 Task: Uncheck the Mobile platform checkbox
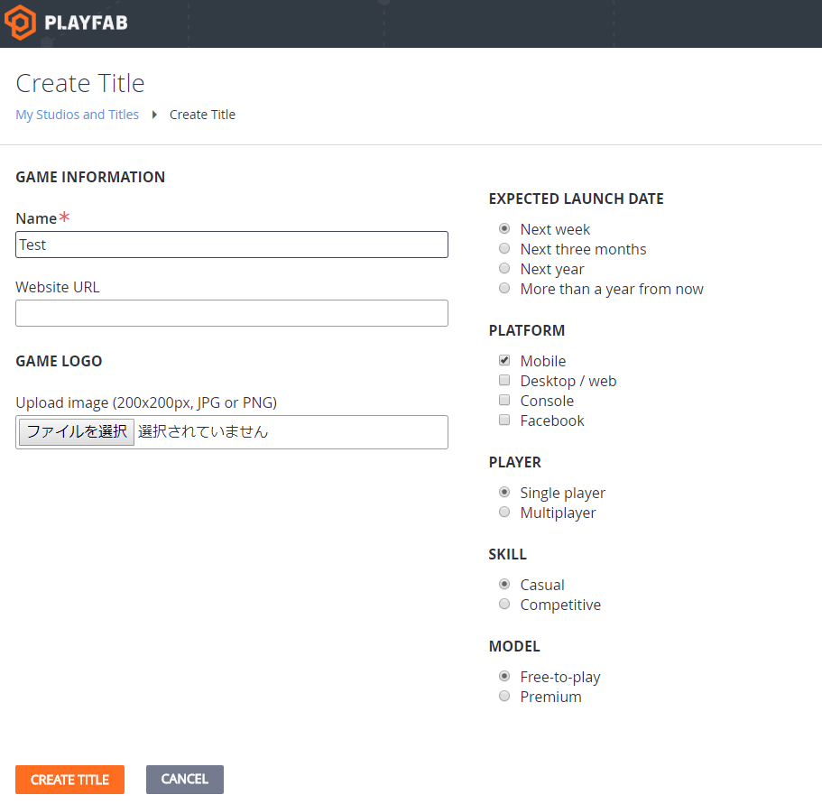click(504, 360)
